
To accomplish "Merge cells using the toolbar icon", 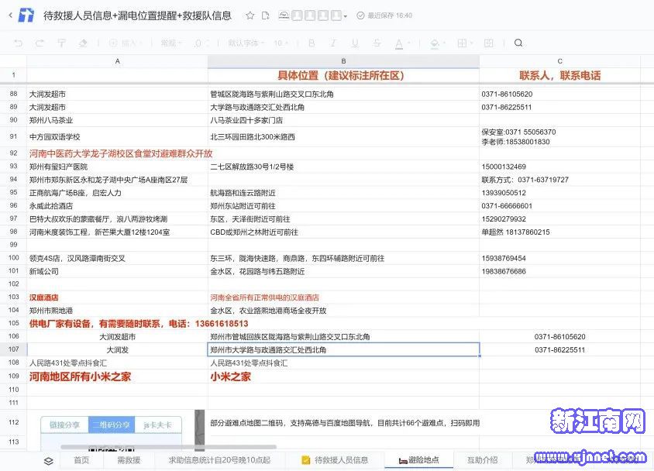I will coord(488,43).
